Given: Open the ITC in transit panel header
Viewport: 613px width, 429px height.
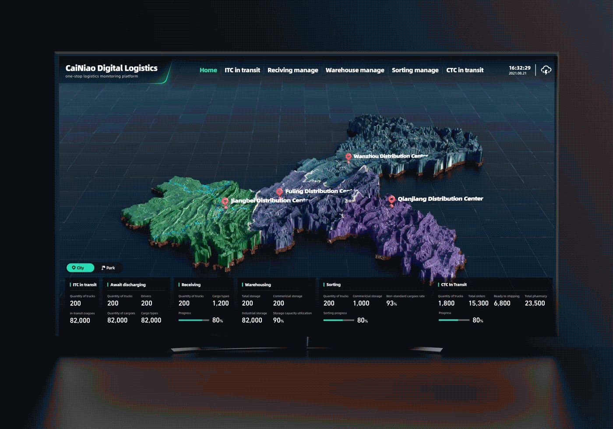Looking at the screenshot, I should [x=85, y=285].
